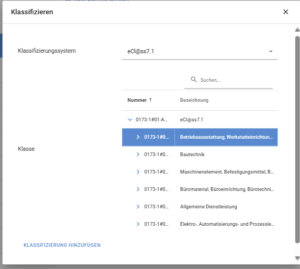Screen dimensions: 300x269
Task: Expand the Maschinenelement row
Action: click(x=138, y=172)
